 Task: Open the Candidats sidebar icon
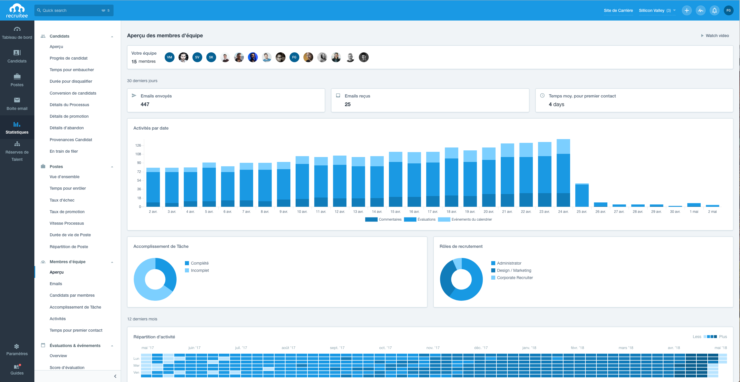click(17, 53)
